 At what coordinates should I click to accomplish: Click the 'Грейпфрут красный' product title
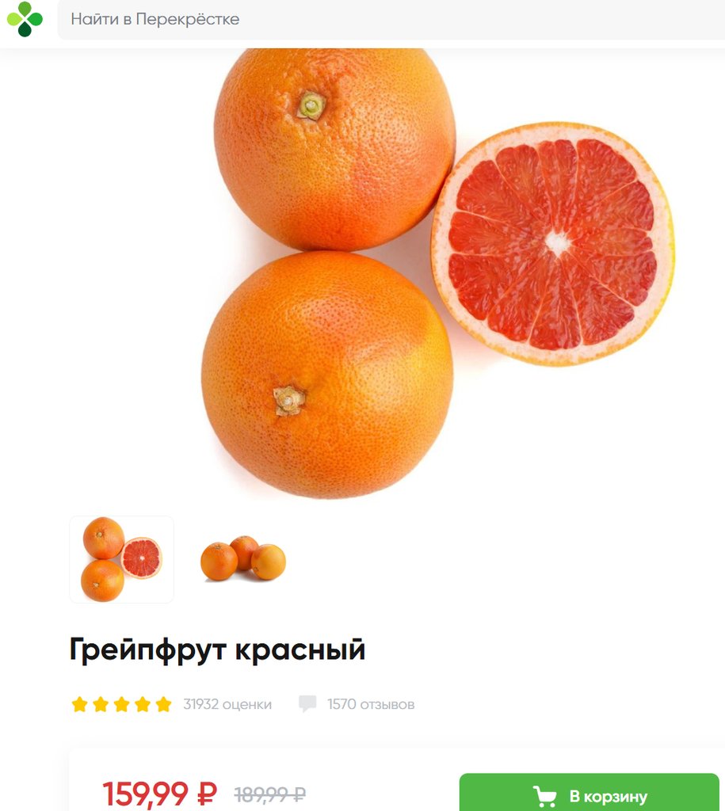217,649
